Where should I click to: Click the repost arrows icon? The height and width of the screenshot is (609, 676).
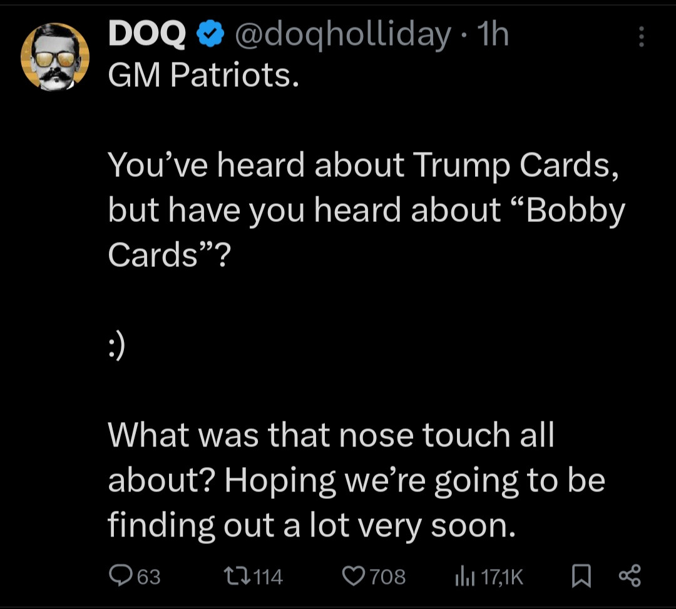click(236, 575)
